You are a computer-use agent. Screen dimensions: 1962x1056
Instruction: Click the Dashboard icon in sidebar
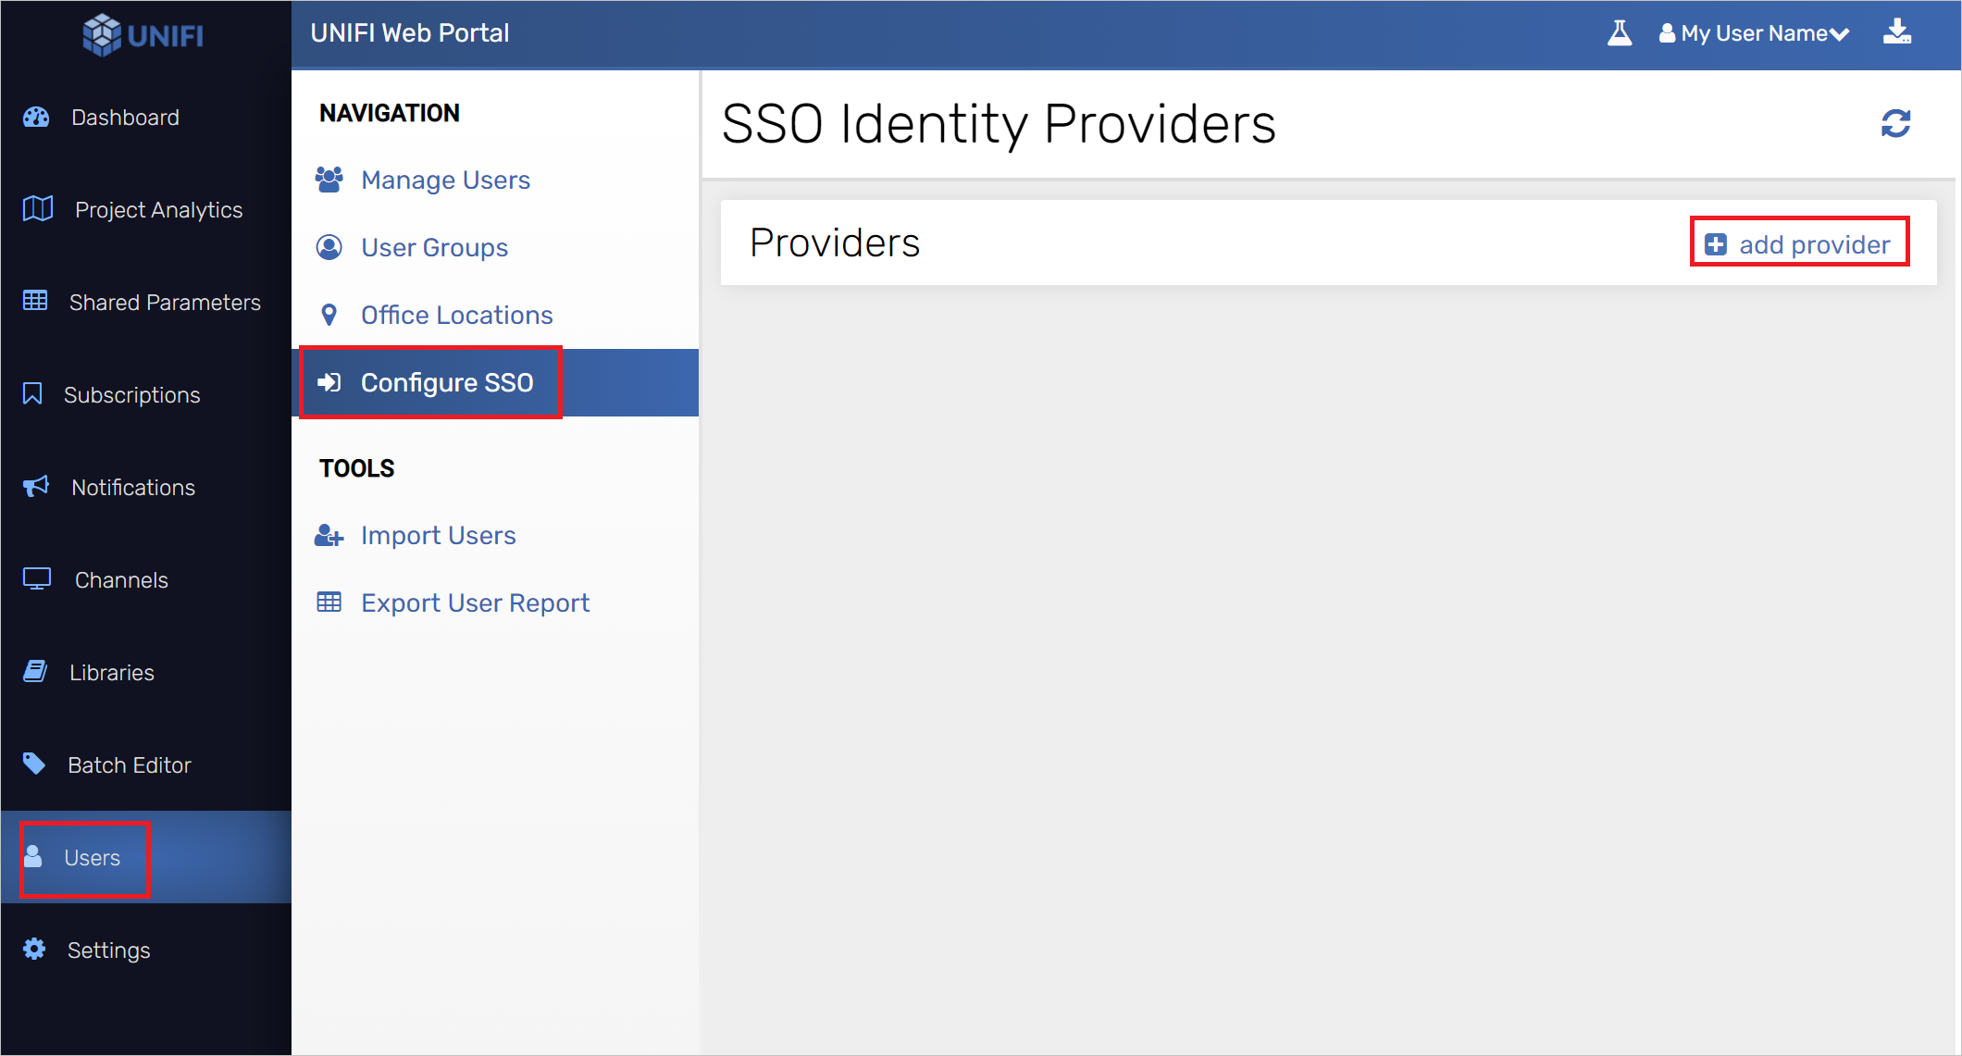(x=35, y=117)
